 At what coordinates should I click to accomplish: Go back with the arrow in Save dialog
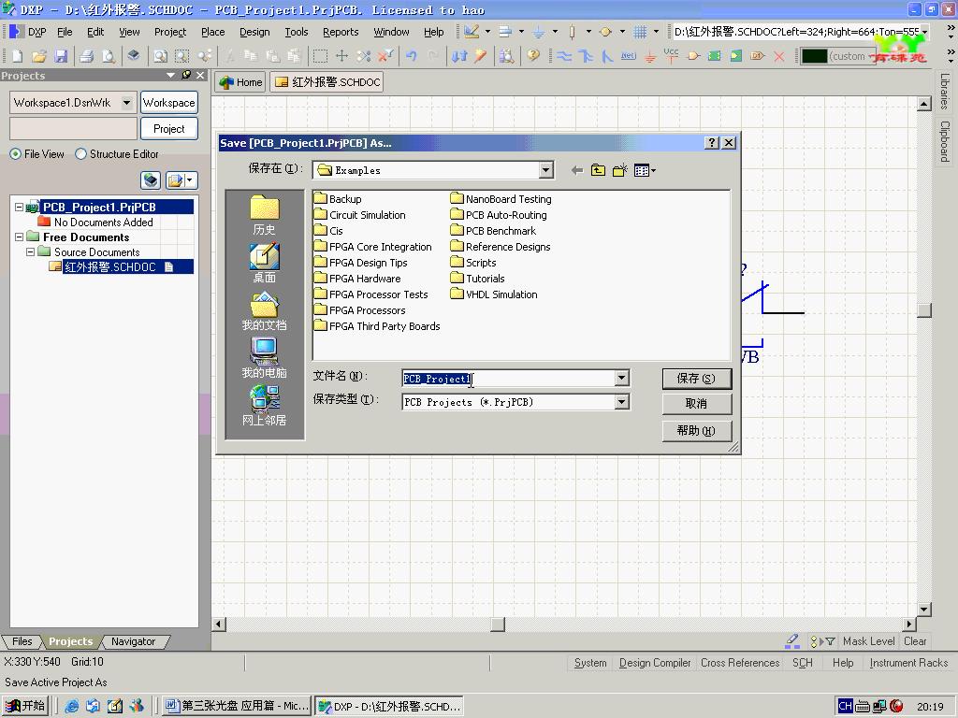click(x=576, y=170)
